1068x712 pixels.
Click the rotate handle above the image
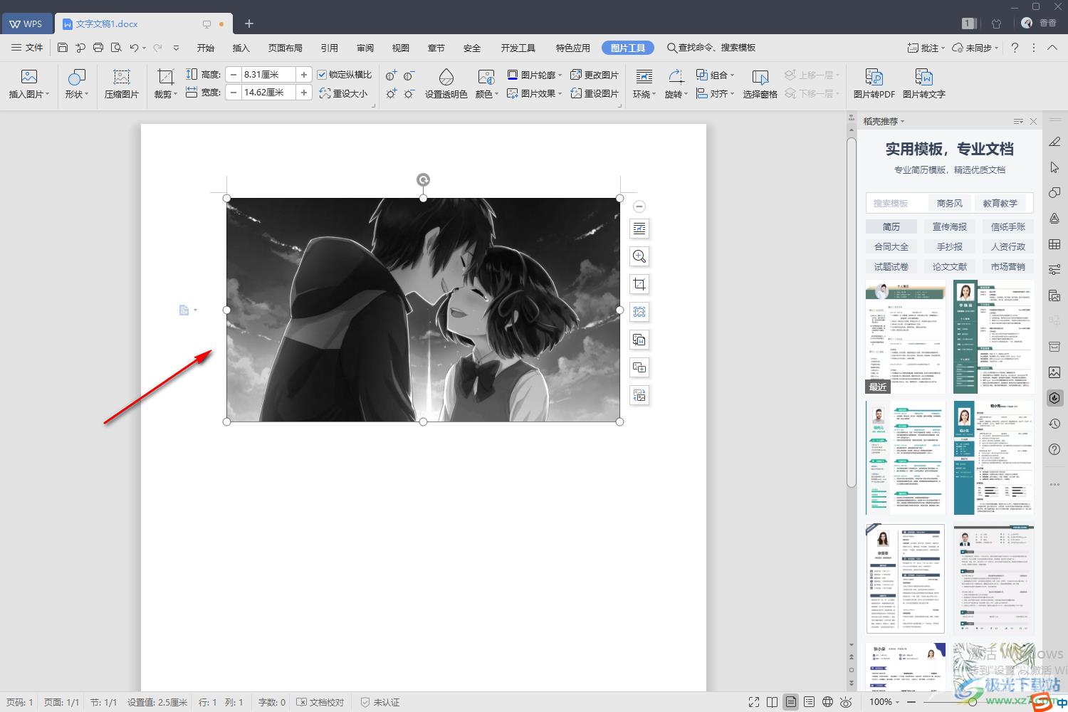[x=423, y=180]
